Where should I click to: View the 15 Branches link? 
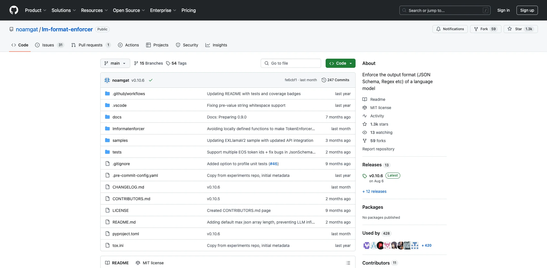pos(148,63)
